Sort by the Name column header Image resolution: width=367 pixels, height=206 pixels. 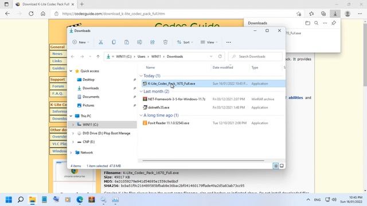150,68
